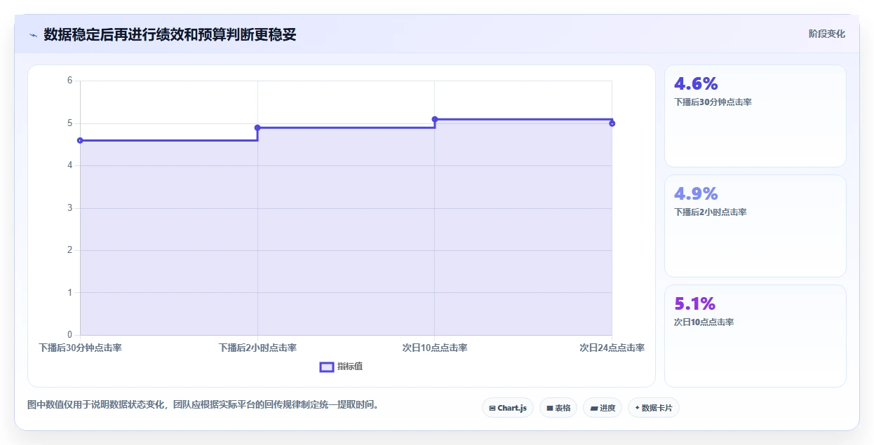
Task: Click the data point at 下播后2小时点击率
Action: tap(257, 128)
